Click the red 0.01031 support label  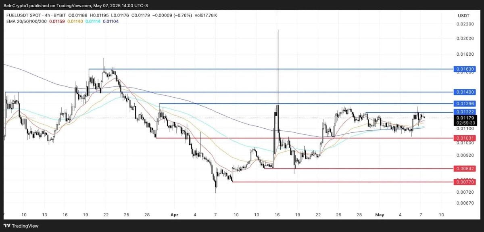465,138
